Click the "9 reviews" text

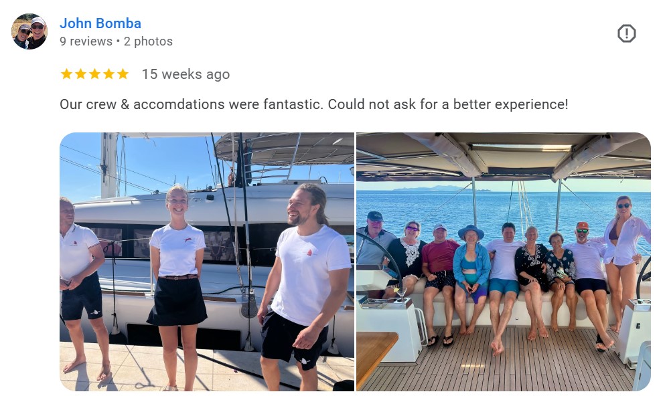86,41
